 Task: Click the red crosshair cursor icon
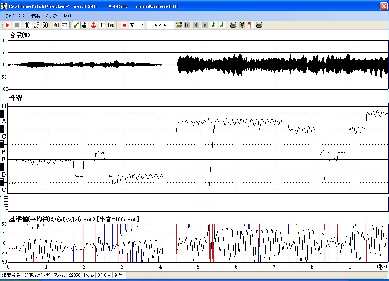coord(251,25)
